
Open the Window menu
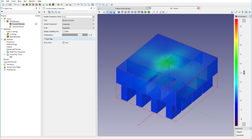pyautogui.click(x=32, y=1)
